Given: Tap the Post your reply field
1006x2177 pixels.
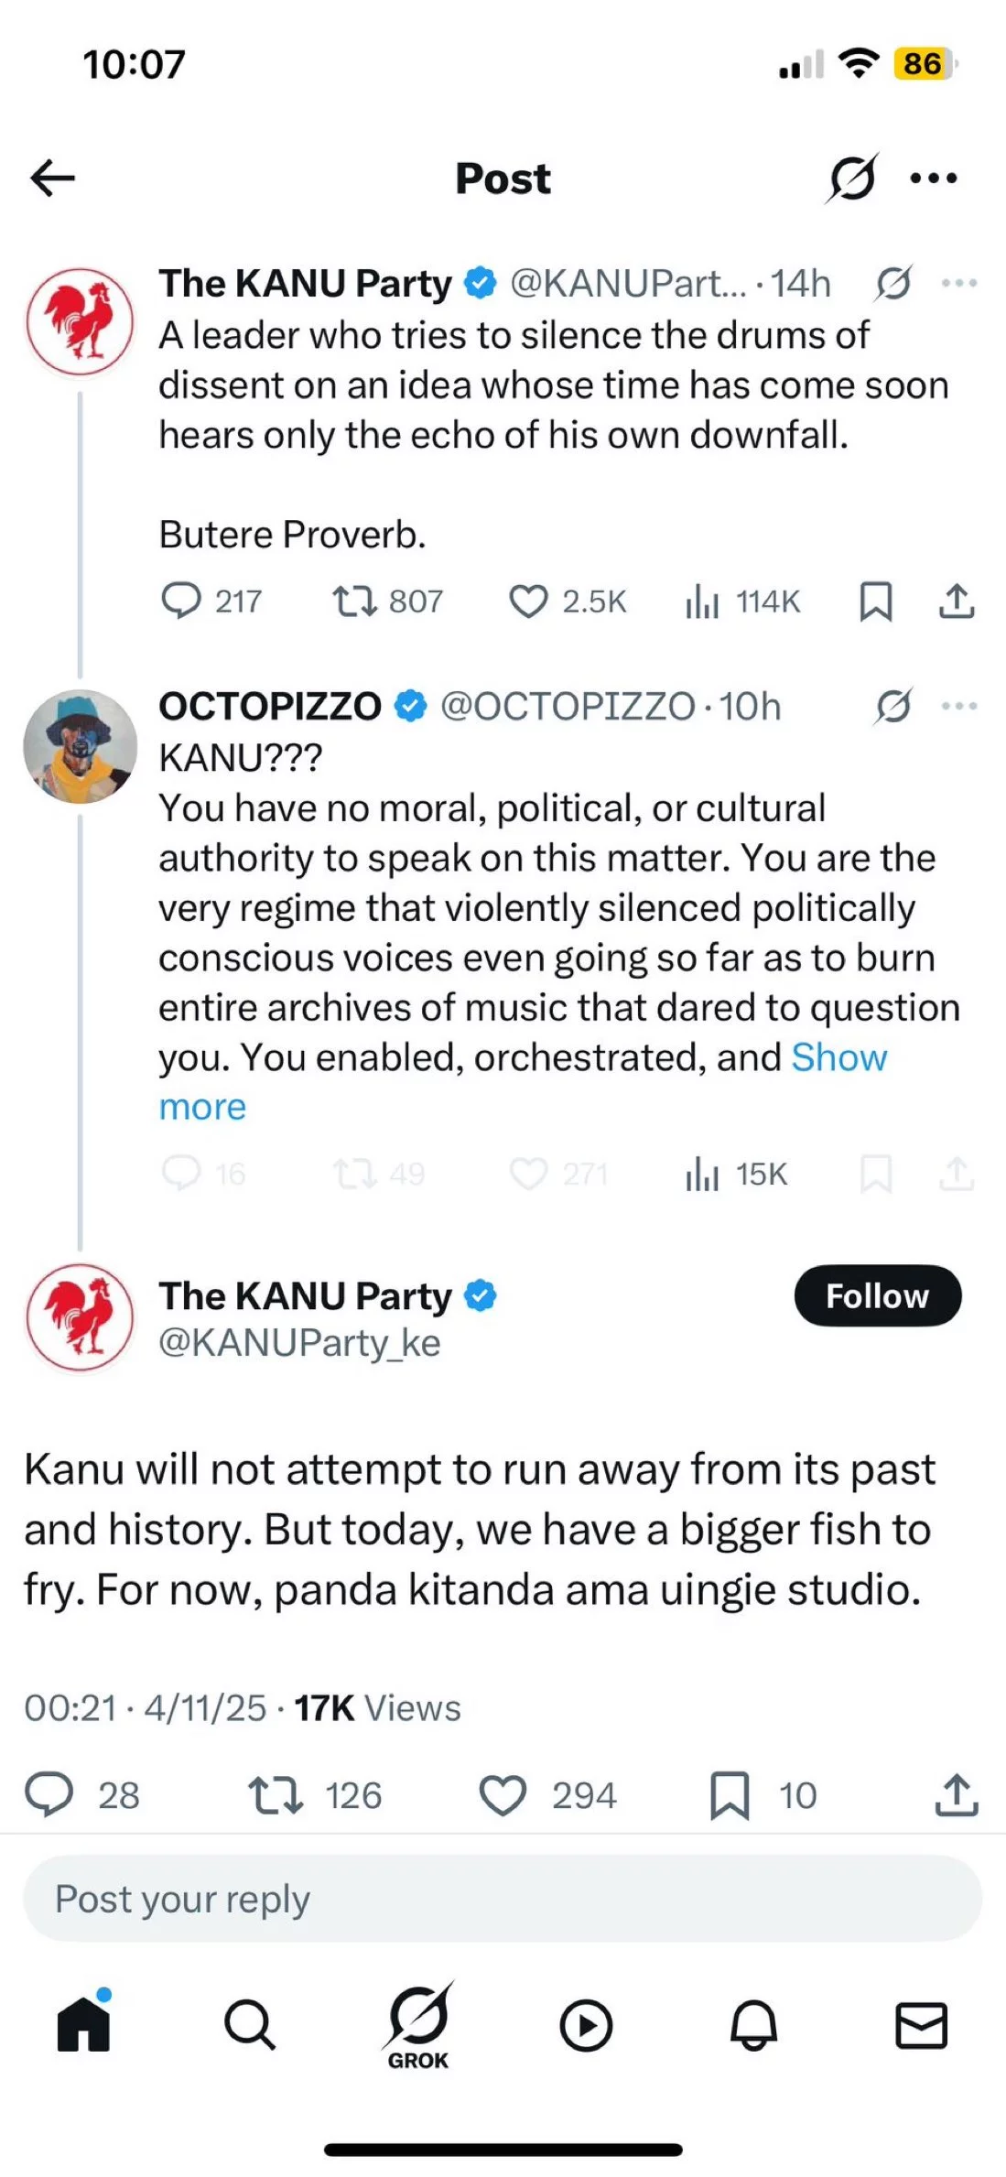Looking at the screenshot, I should point(502,1900).
